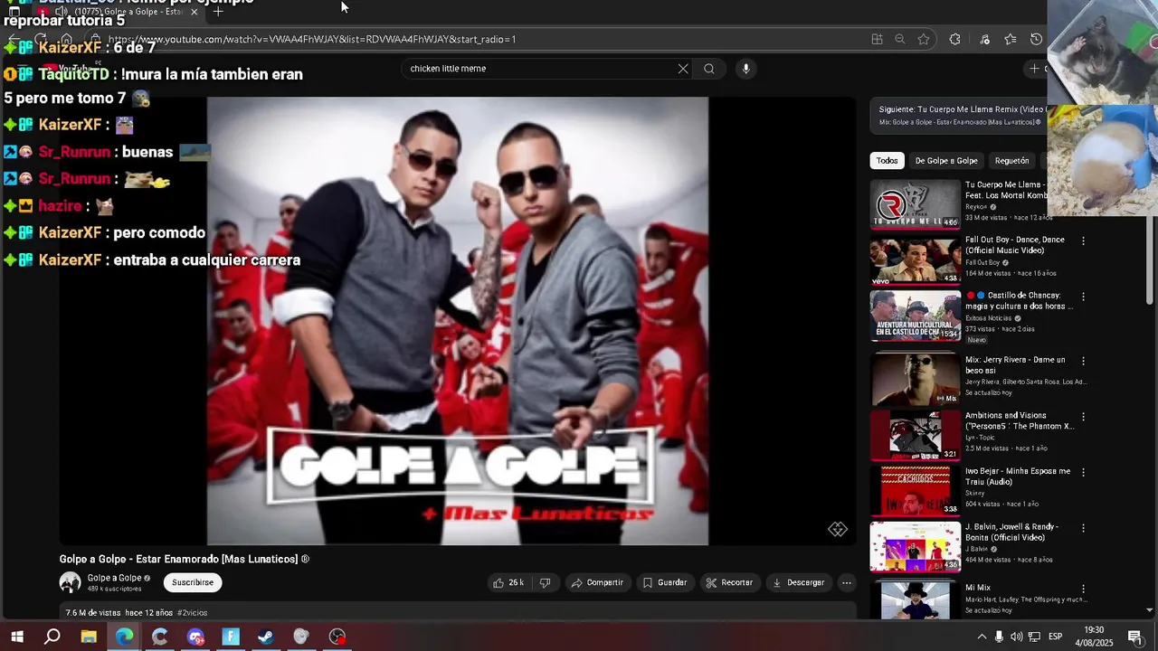The height and width of the screenshot is (651, 1158).
Task: Add this page to browser favorites star
Action: (924, 39)
